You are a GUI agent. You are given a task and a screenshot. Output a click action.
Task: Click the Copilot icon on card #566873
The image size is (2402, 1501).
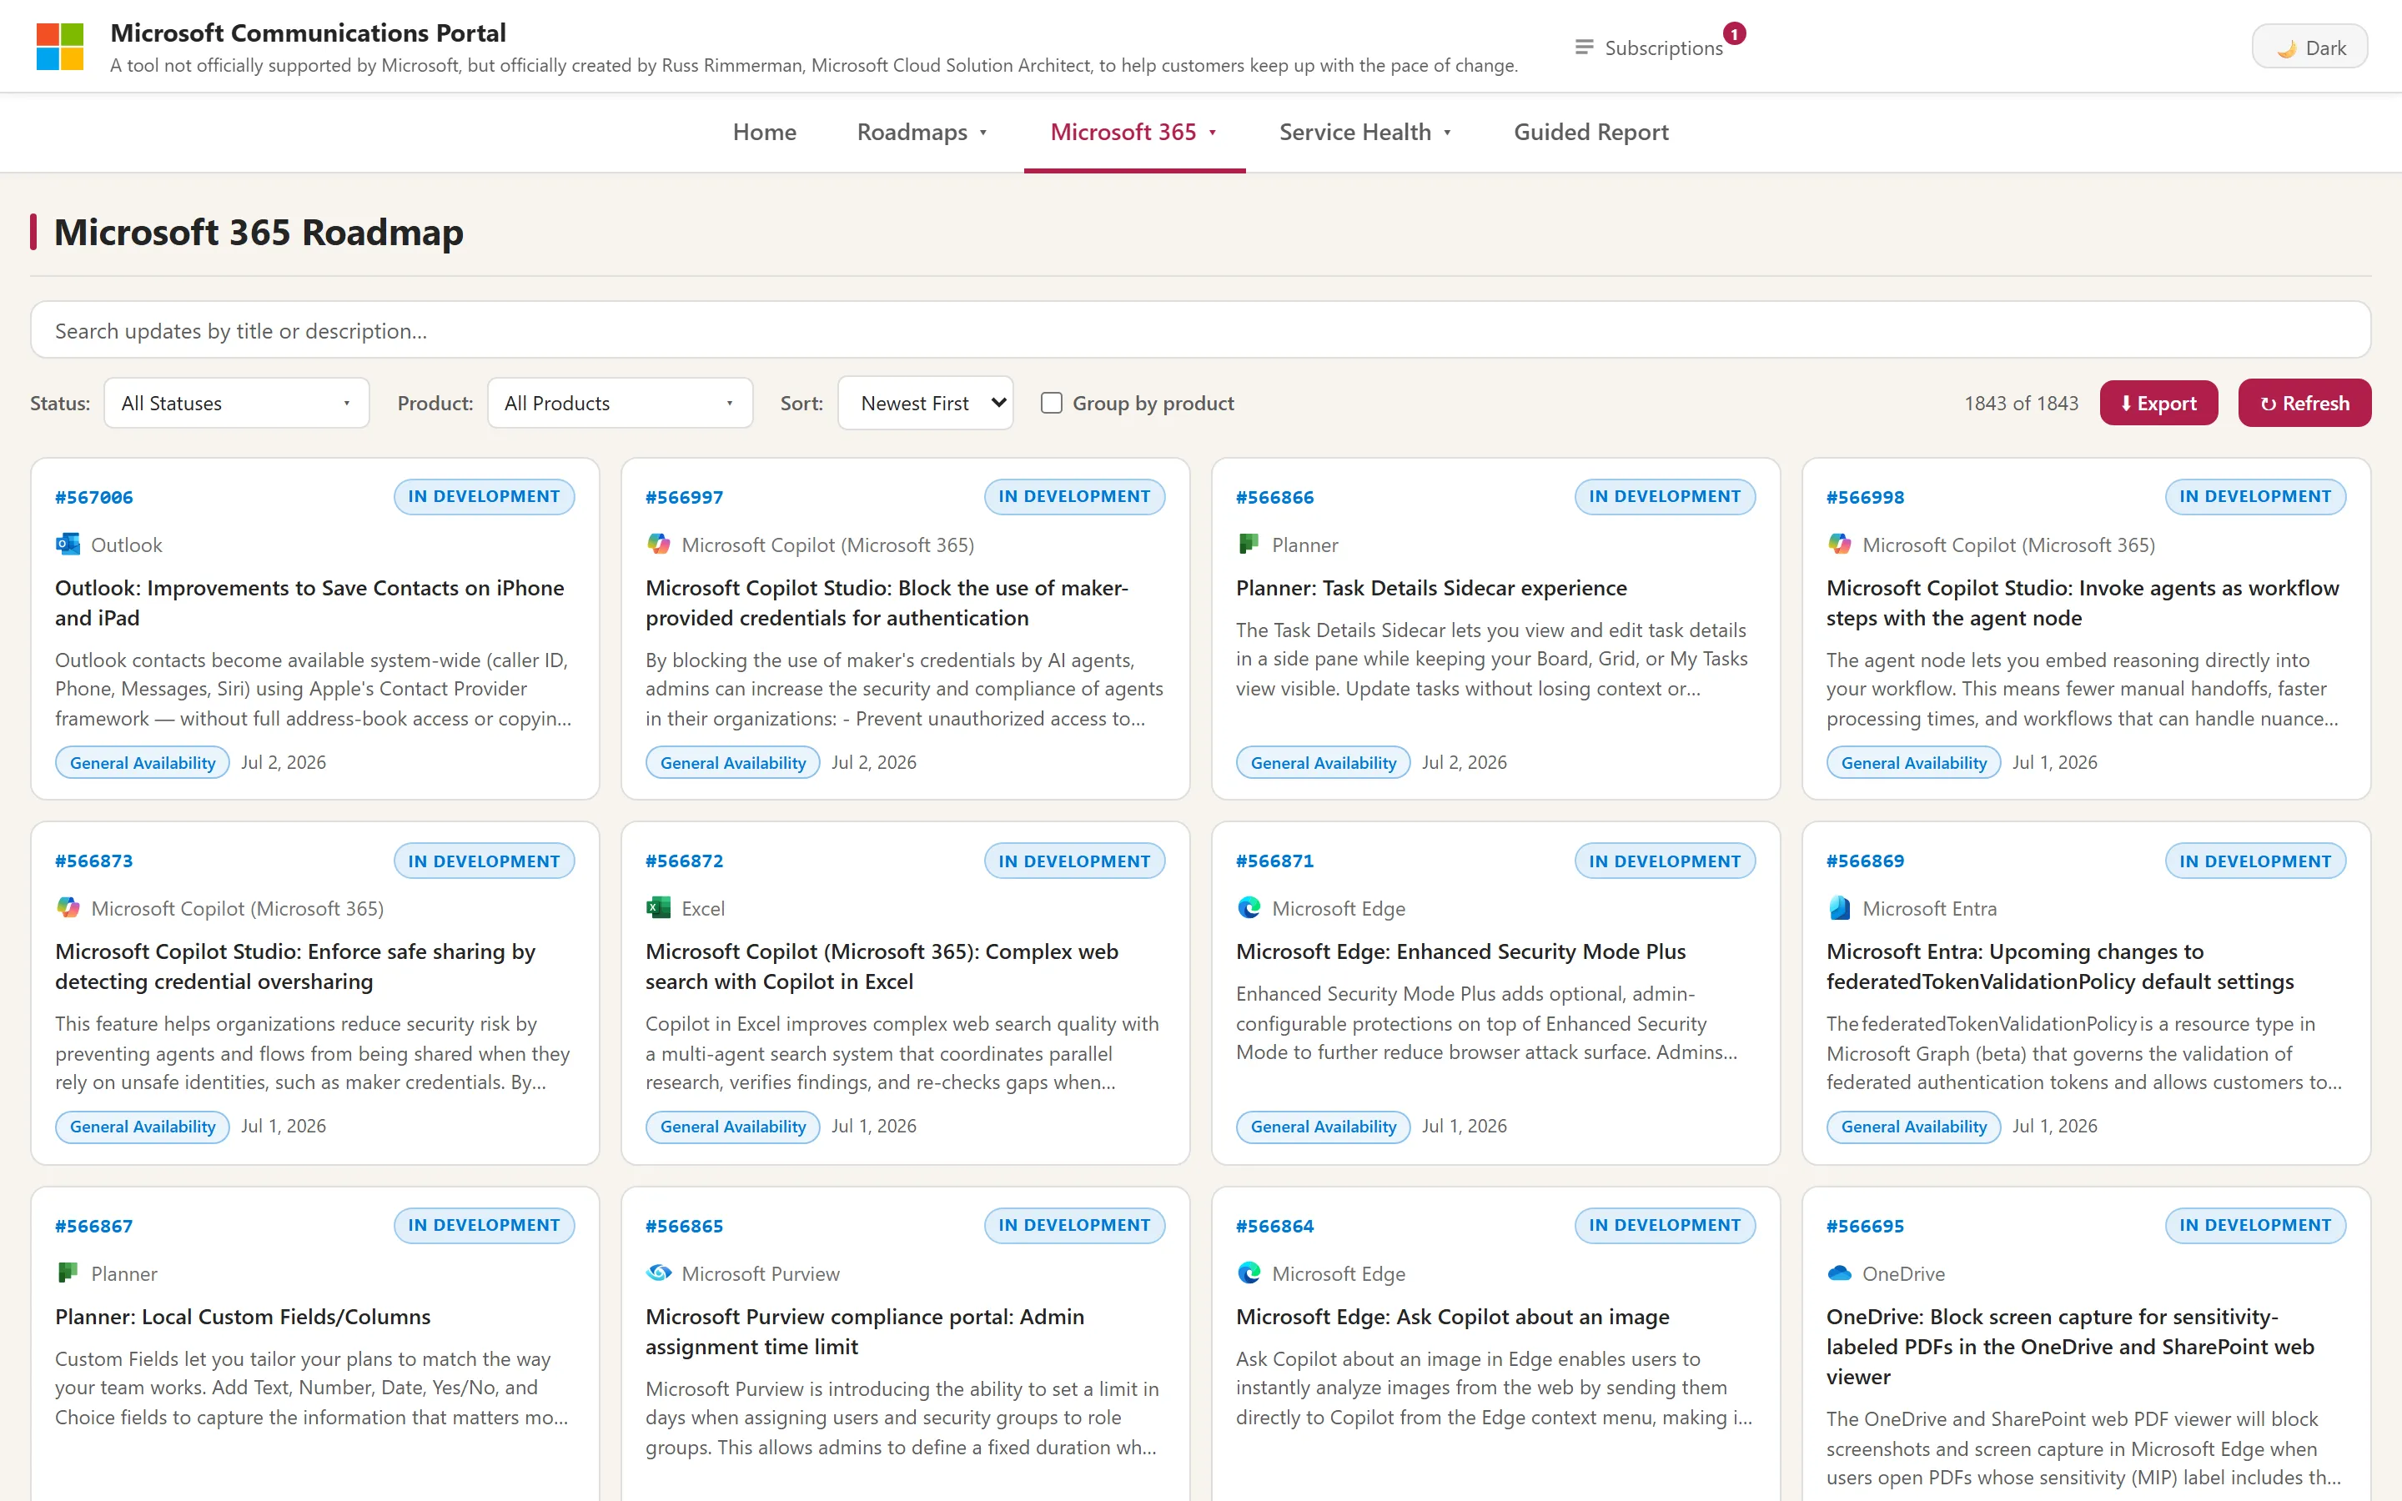coord(68,908)
